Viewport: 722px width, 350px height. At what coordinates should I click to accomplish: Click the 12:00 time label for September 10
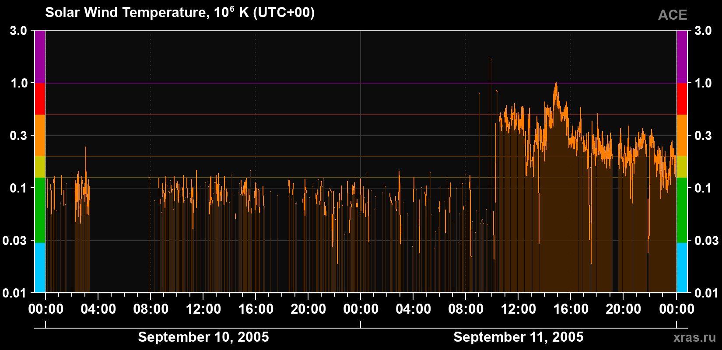[203, 309]
